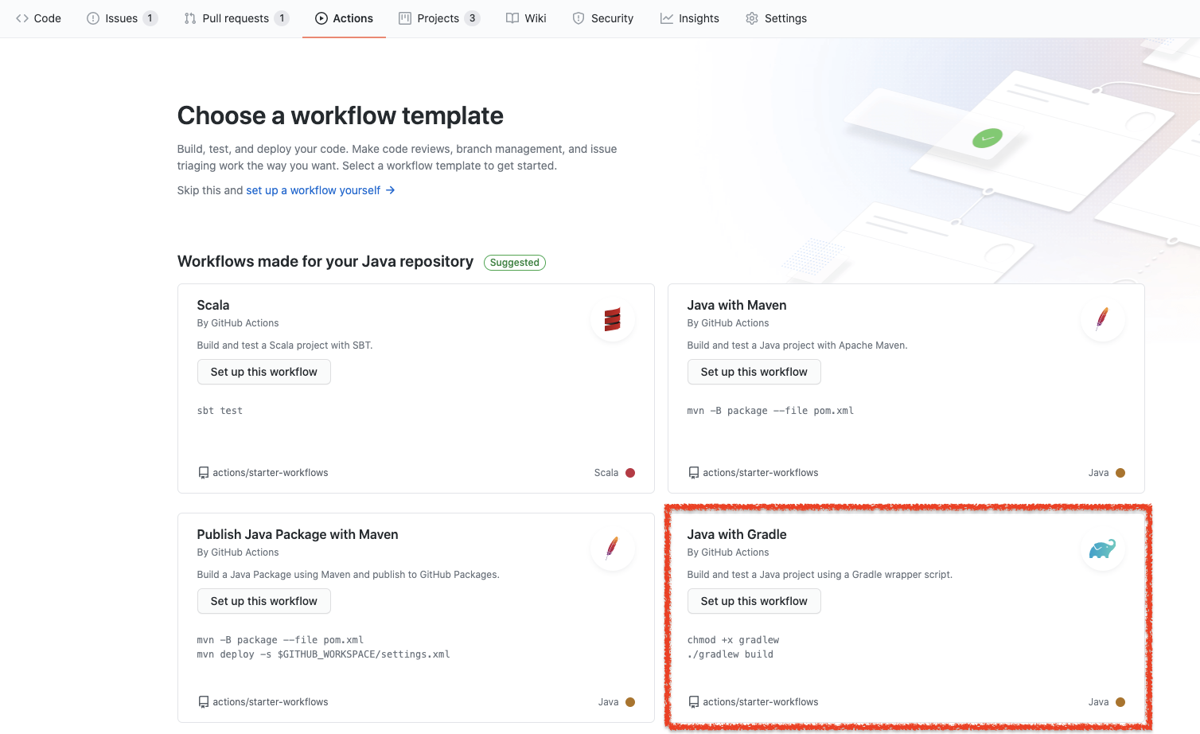Screen dimensions: 1200x734
Task: Open the Insights tab
Action: [689, 18]
